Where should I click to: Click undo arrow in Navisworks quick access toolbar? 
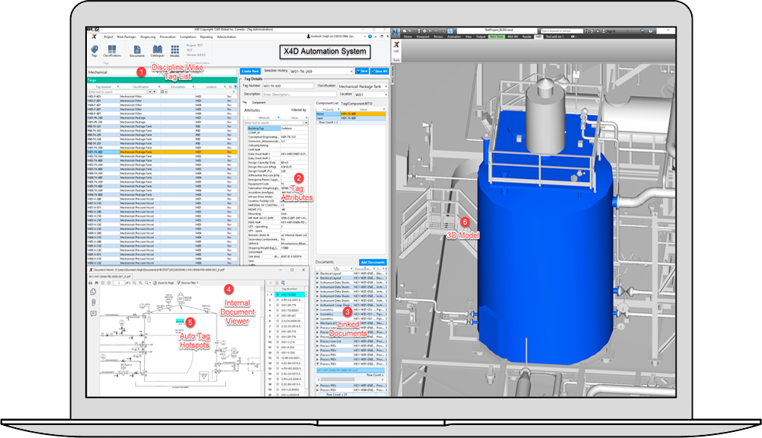click(x=430, y=30)
